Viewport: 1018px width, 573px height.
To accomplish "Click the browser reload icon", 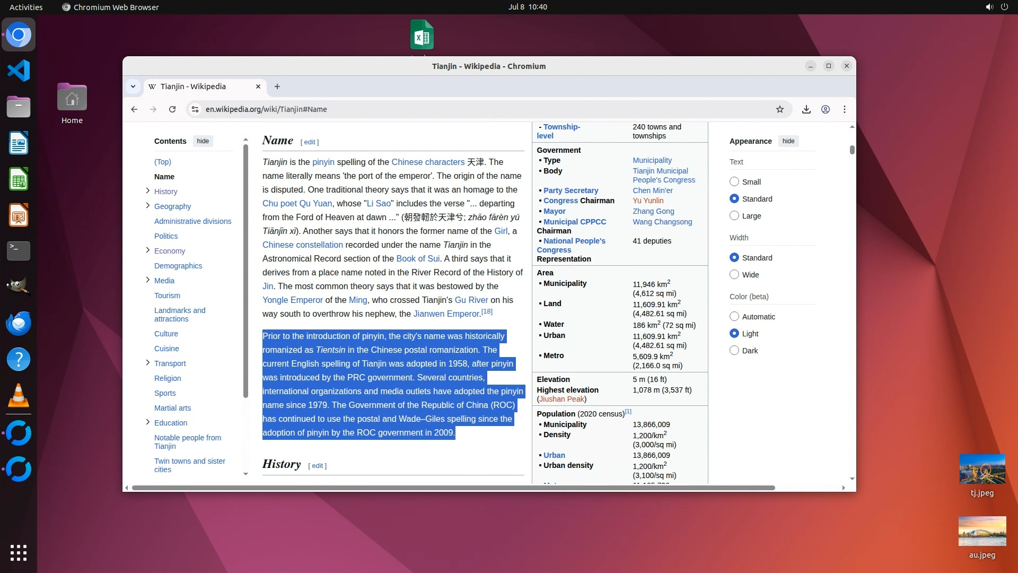I will tap(172, 109).
